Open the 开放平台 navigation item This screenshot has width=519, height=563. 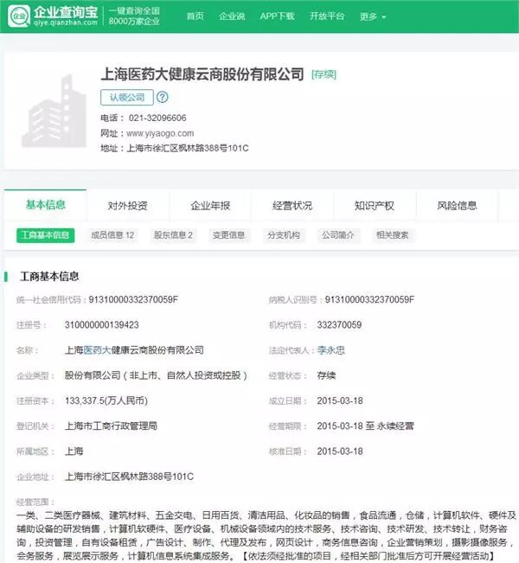click(327, 16)
